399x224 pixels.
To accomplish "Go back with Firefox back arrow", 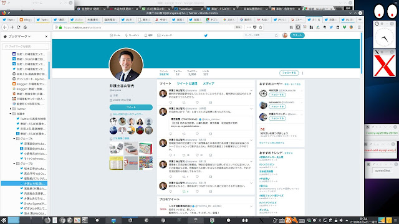I will pyautogui.click(x=5, y=27).
